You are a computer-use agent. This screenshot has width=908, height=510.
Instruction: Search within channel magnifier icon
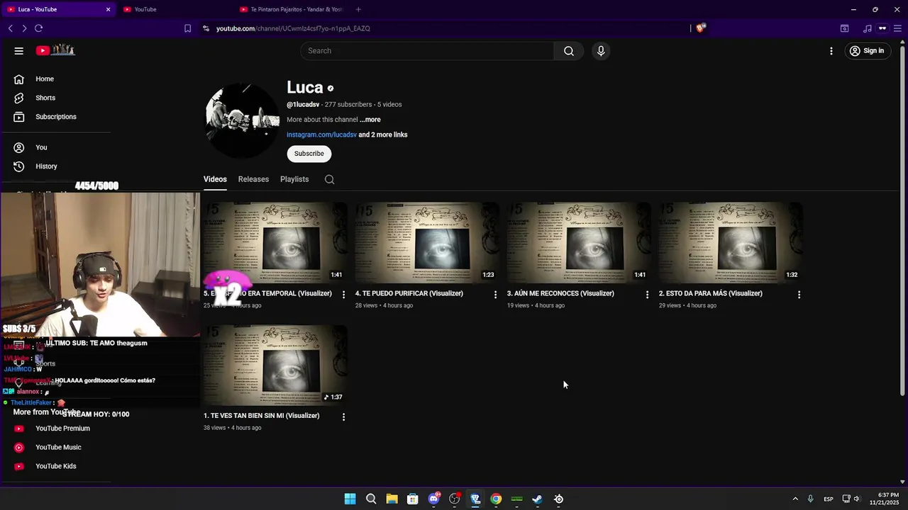(329, 180)
